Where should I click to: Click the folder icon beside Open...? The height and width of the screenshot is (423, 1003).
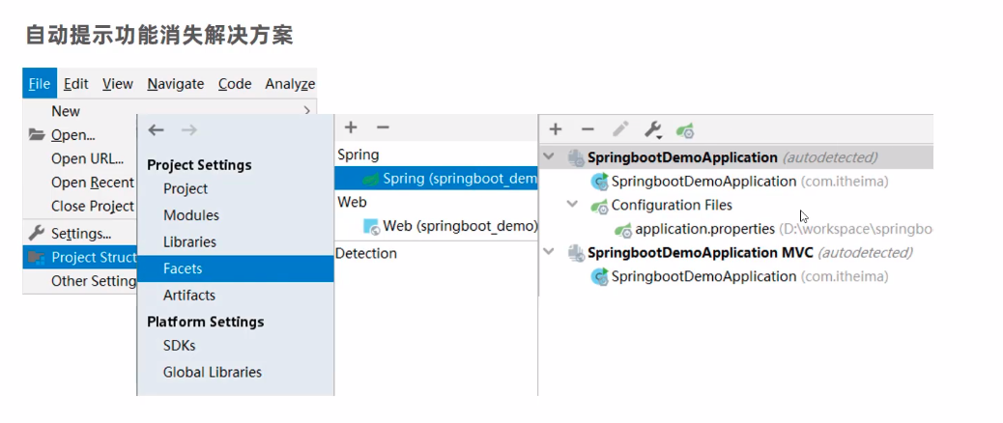[37, 135]
